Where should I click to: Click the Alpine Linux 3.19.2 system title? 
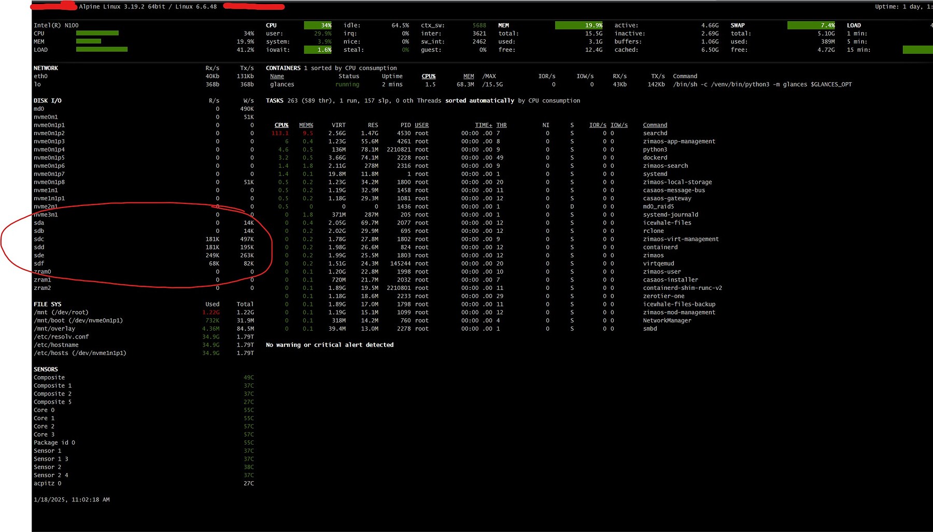click(x=148, y=7)
